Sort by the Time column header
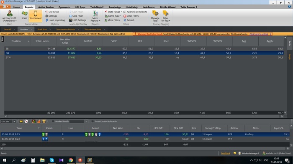 pos(19,128)
